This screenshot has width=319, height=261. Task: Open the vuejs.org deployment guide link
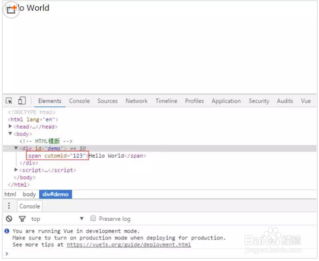(x=129, y=244)
